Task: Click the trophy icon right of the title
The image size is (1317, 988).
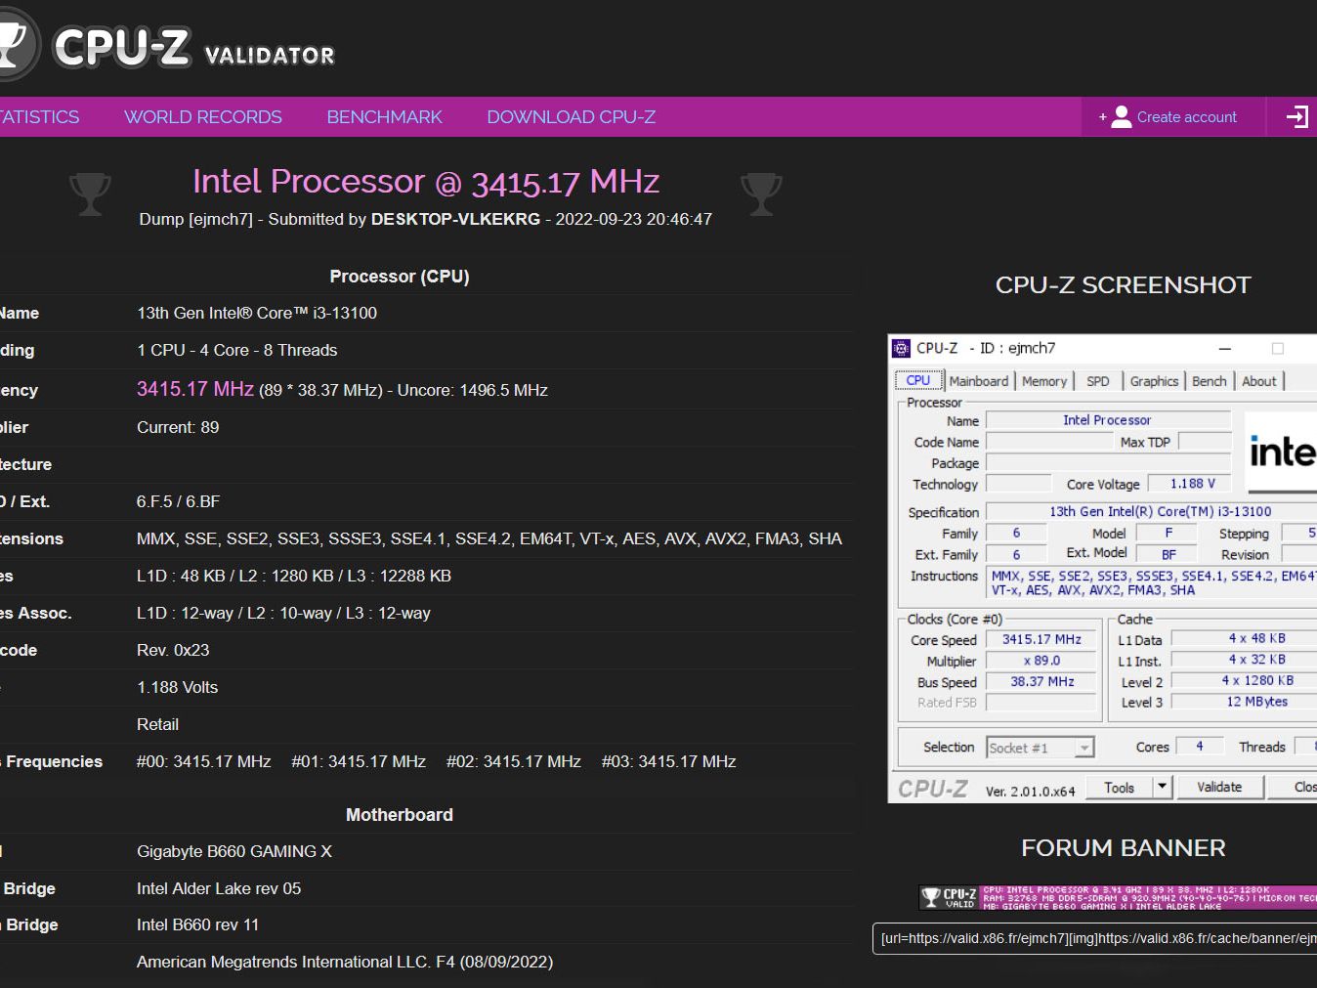Action: tap(761, 193)
